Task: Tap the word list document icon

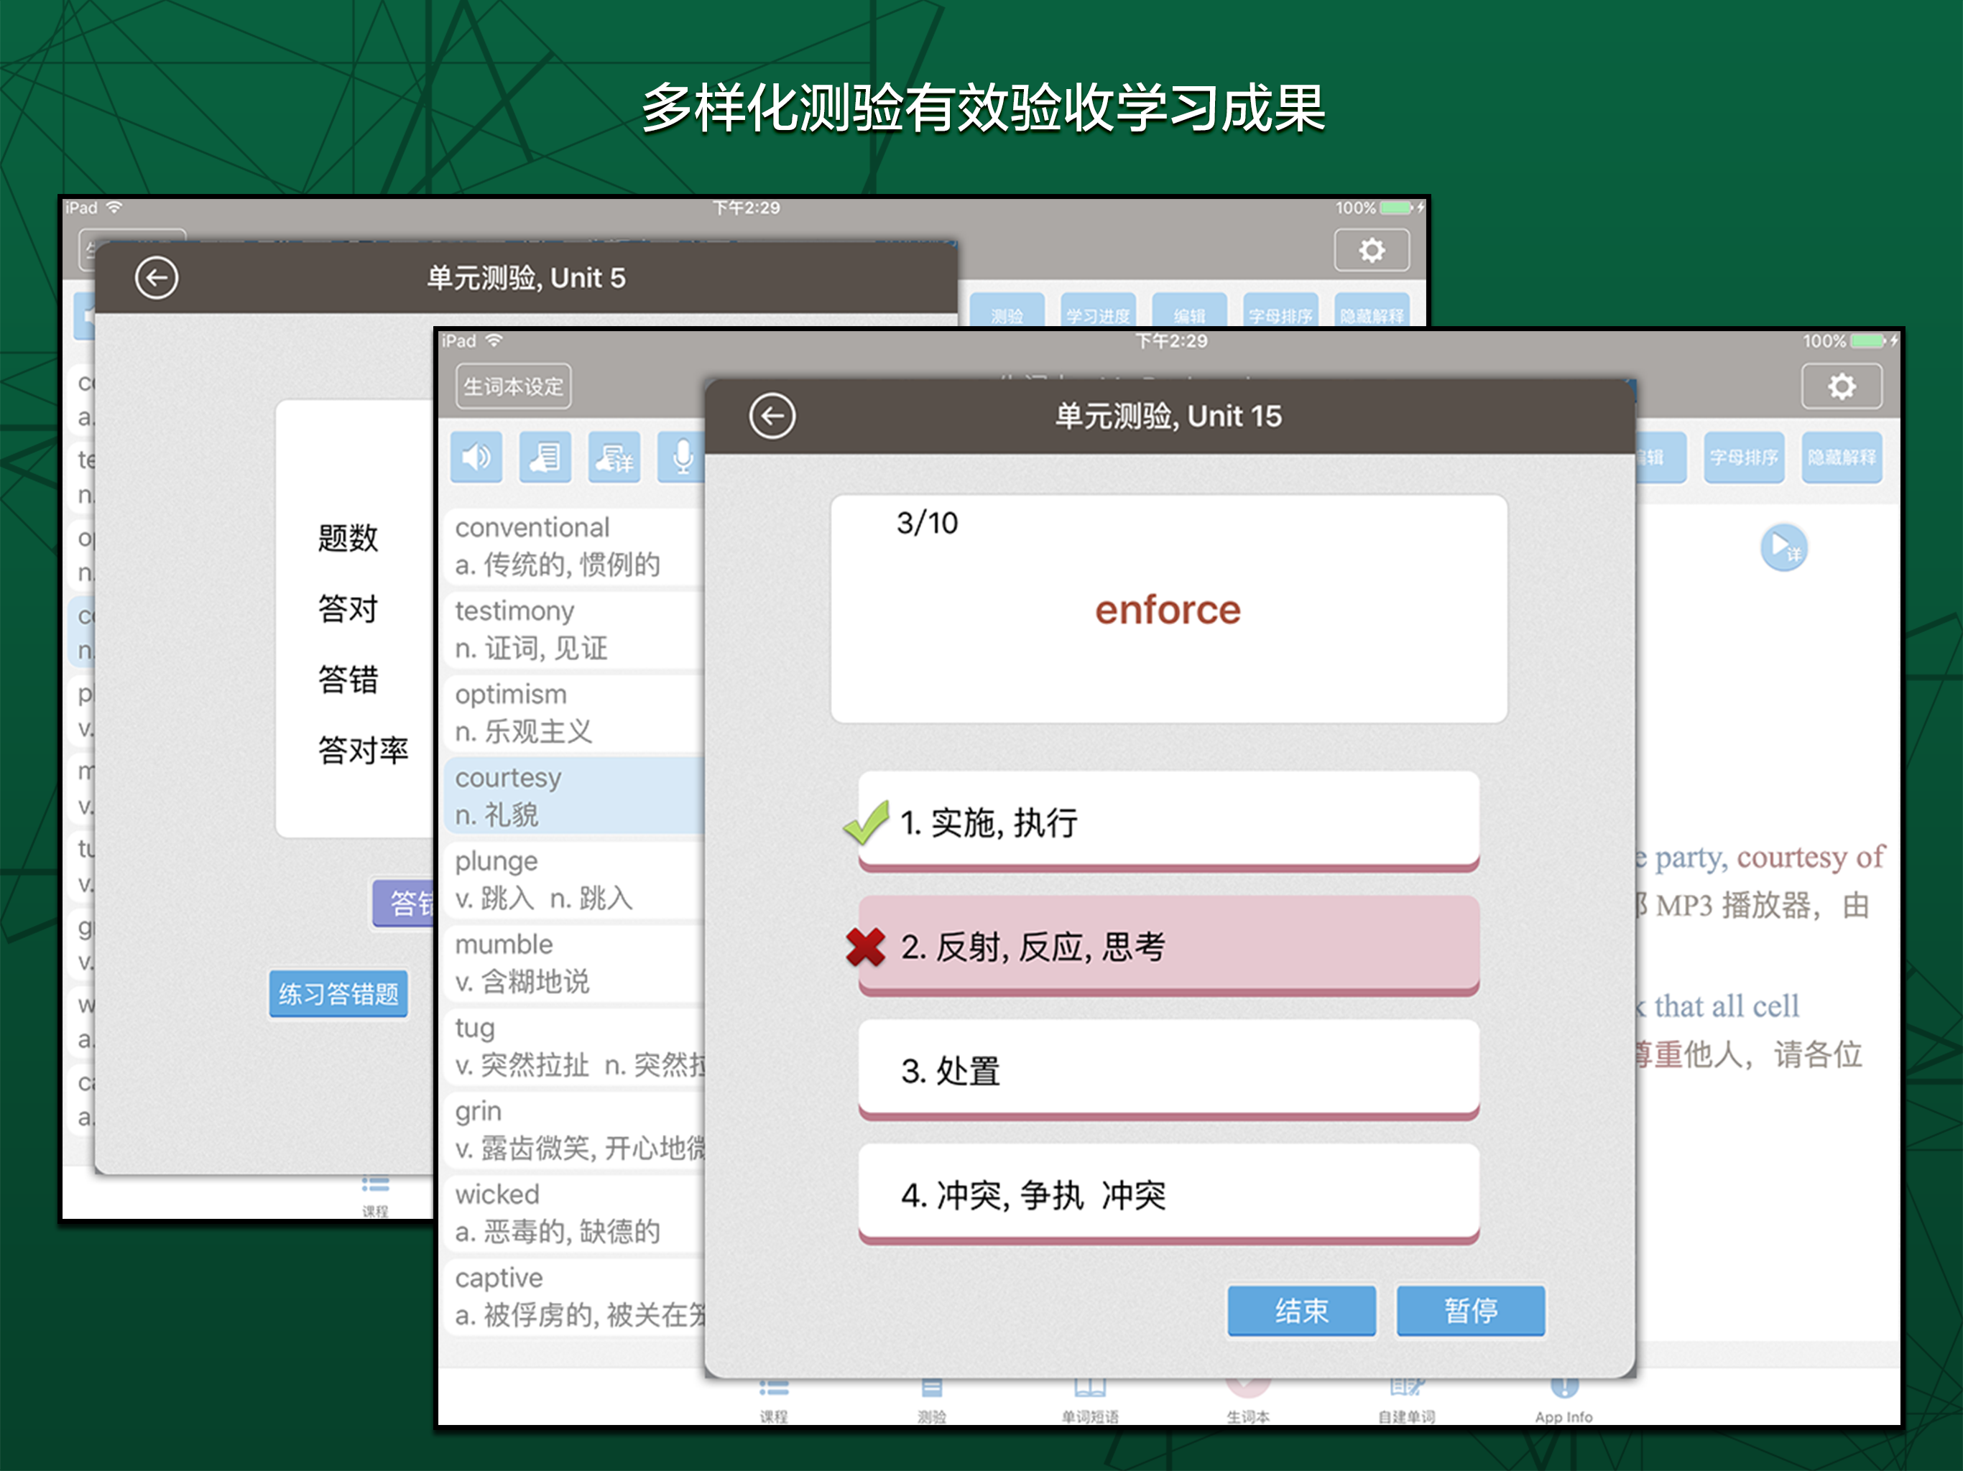Action: click(x=545, y=458)
